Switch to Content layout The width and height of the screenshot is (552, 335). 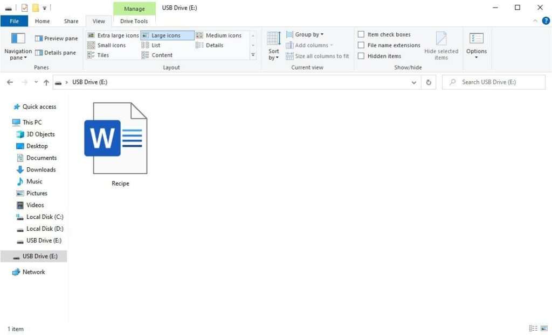pyautogui.click(x=157, y=55)
